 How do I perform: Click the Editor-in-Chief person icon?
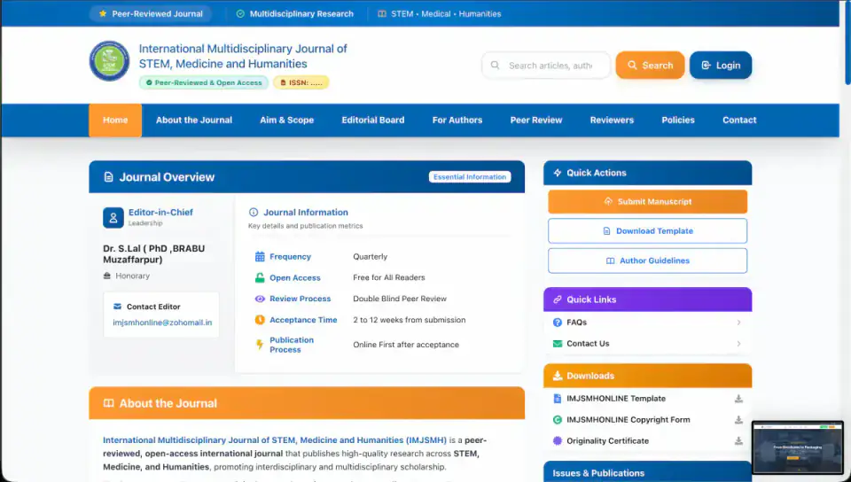pyautogui.click(x=113, y=217)
